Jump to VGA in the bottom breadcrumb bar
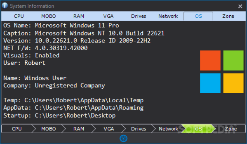This screenshot has width=247, height=144. (x=109, y=129)
